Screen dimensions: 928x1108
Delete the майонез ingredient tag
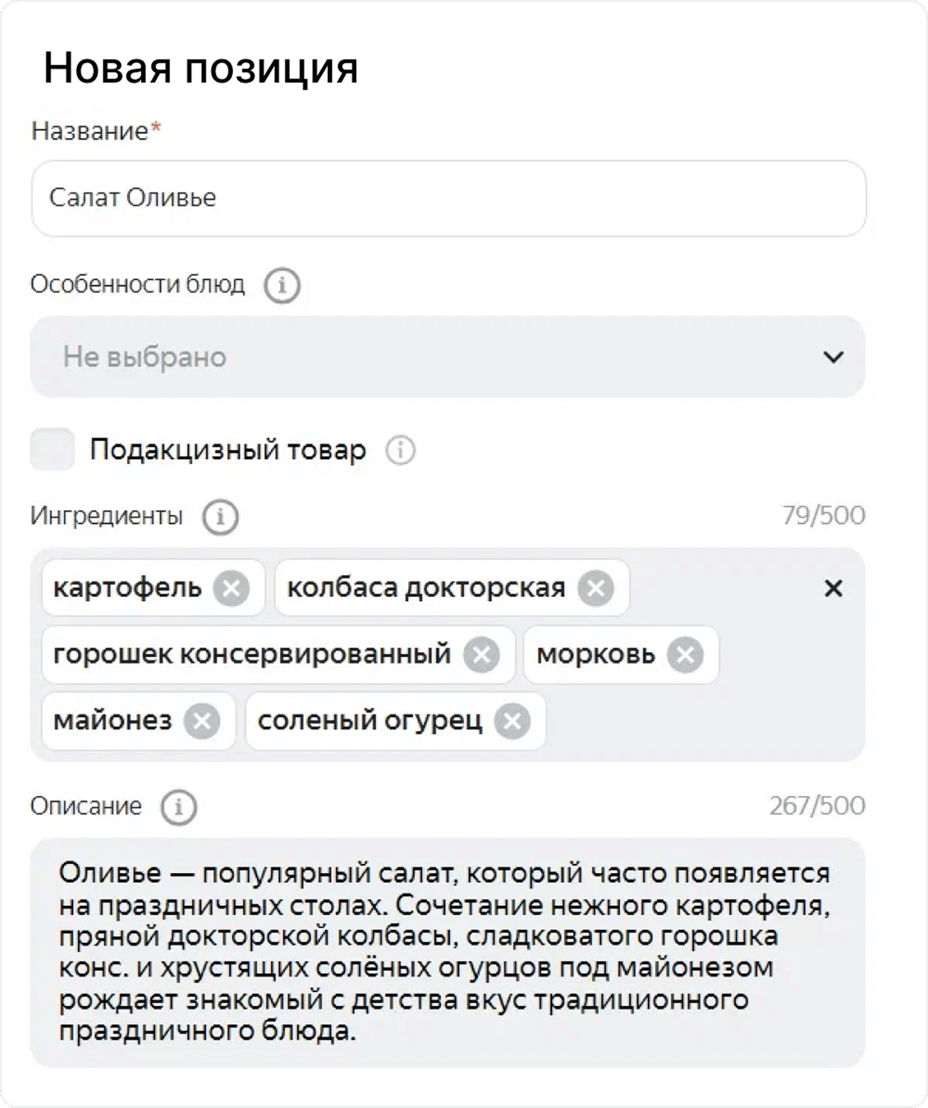201,721
